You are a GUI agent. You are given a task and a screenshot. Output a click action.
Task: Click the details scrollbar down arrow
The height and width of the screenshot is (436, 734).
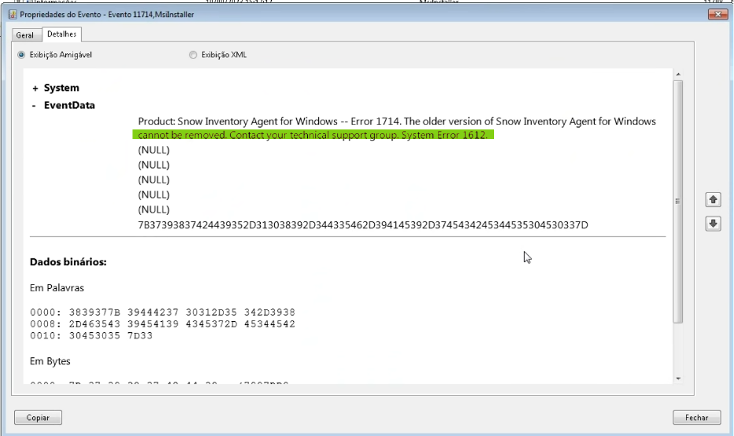click(678, 379)
